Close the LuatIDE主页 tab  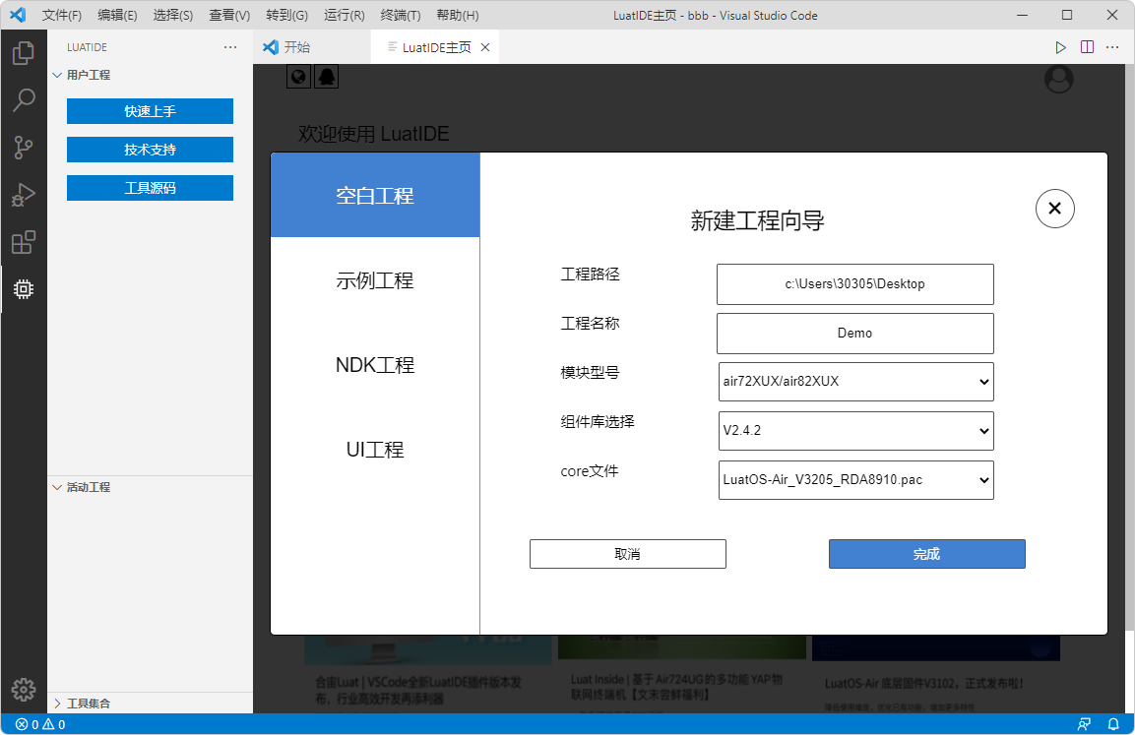pyautogui.click(x=485, y=47)
